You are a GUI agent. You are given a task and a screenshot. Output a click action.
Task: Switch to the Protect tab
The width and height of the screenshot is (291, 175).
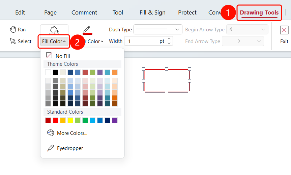coord(187,12)
